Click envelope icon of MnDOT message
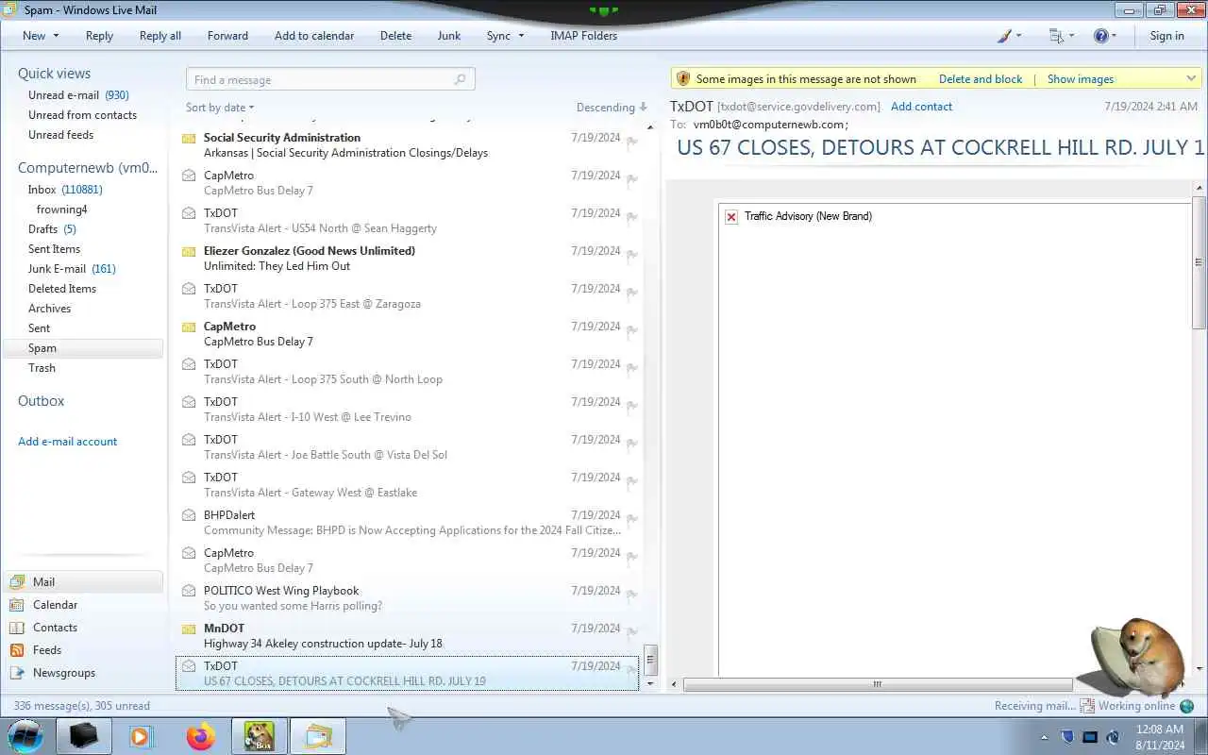 coord(189,629)
